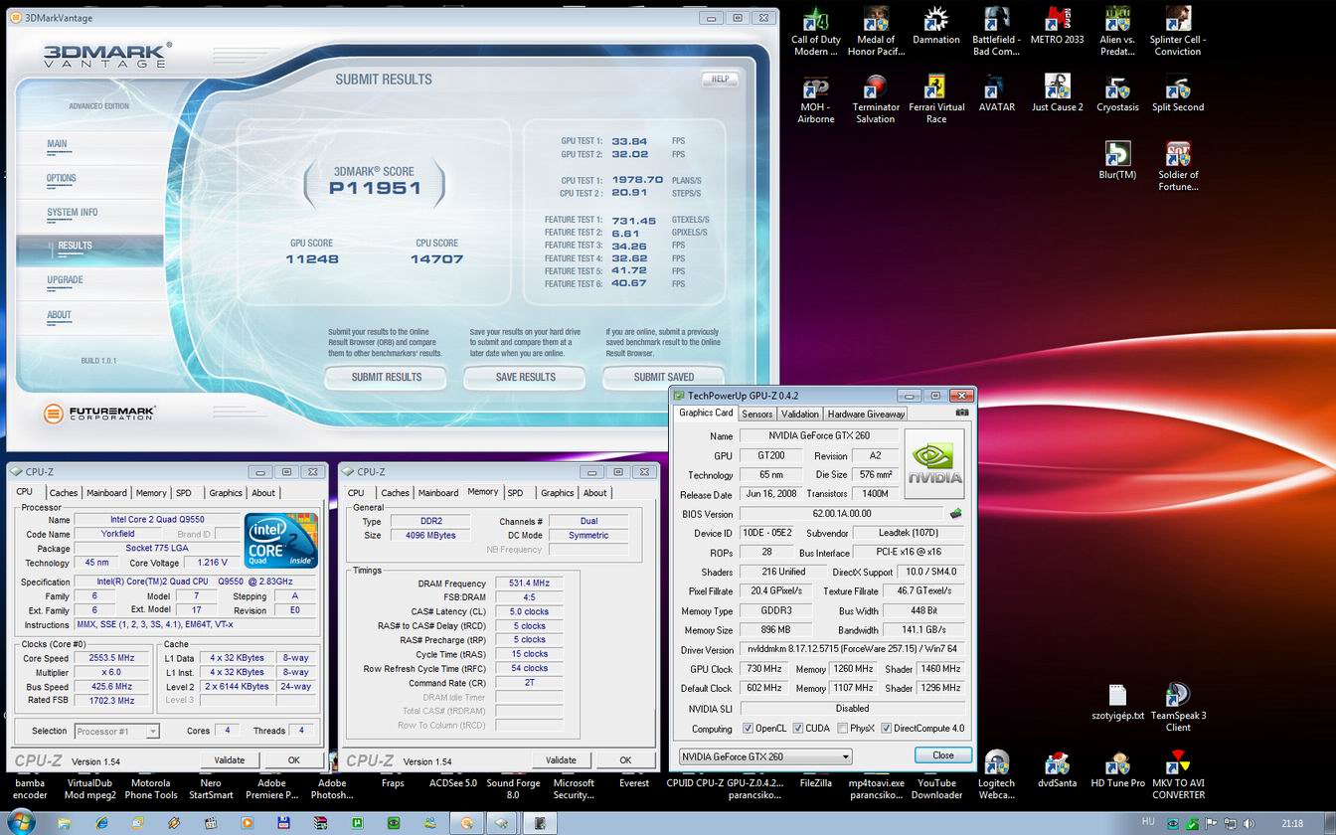Toggle CUDA checkbox in GPU-Z
1336x835 pixels.
point(797,729)
